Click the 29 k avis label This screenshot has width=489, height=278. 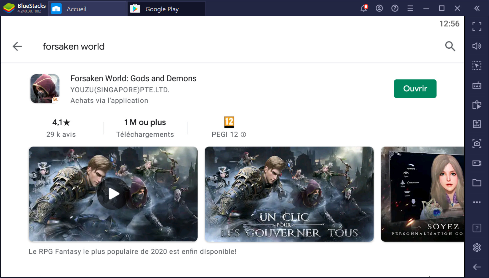[x=61, y=135]
